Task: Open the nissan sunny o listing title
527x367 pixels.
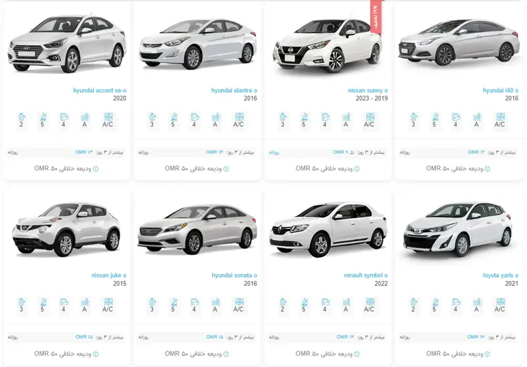Action: 368,91
